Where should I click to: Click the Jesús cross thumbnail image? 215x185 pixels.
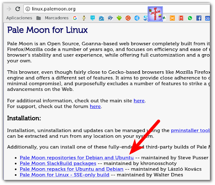pyautogui.click(x=155, y=14)
